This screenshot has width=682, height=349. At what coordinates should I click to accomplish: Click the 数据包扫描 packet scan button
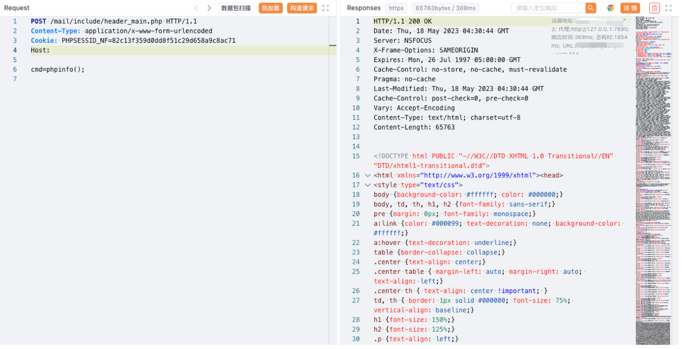tap(236, 8)
